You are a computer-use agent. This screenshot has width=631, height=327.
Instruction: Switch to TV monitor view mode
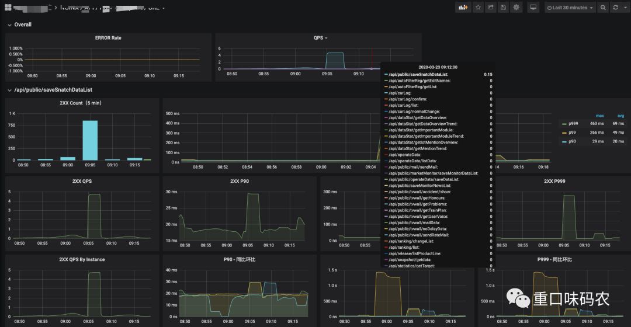coord(533,7)
